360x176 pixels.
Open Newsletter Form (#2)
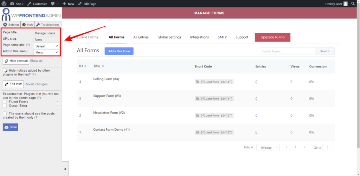tap(109, 113)
